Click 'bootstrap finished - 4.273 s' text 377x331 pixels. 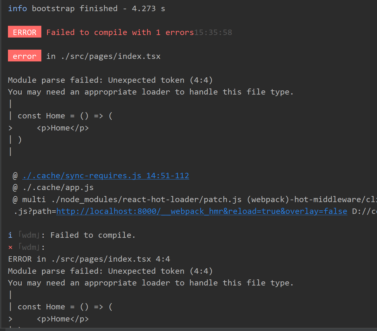coord(98,8)
